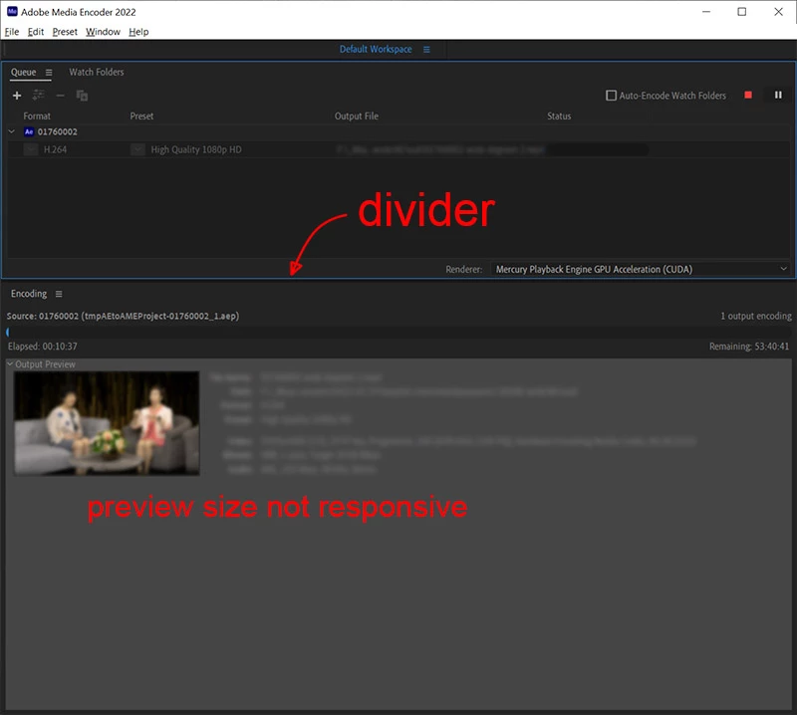Click the Remaining: 53:40:41 text
Screen dimensions: 797x715
pyautogui.click(x=749, y=347)
